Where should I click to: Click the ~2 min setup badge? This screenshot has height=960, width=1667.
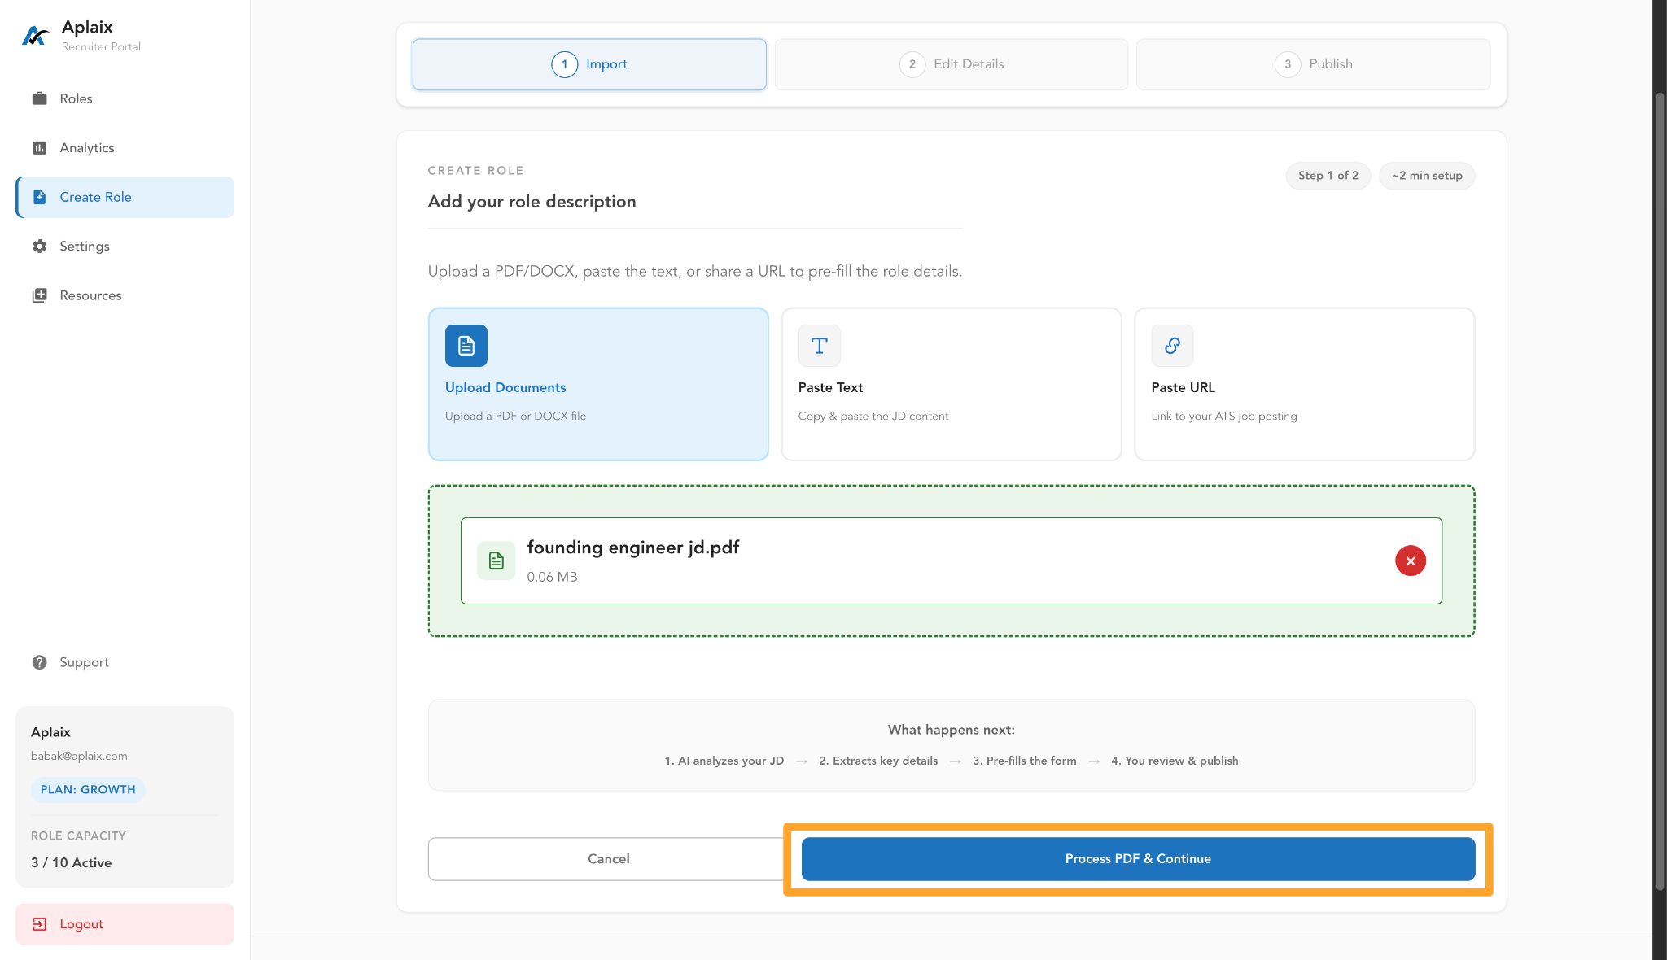click(1426, 176)
